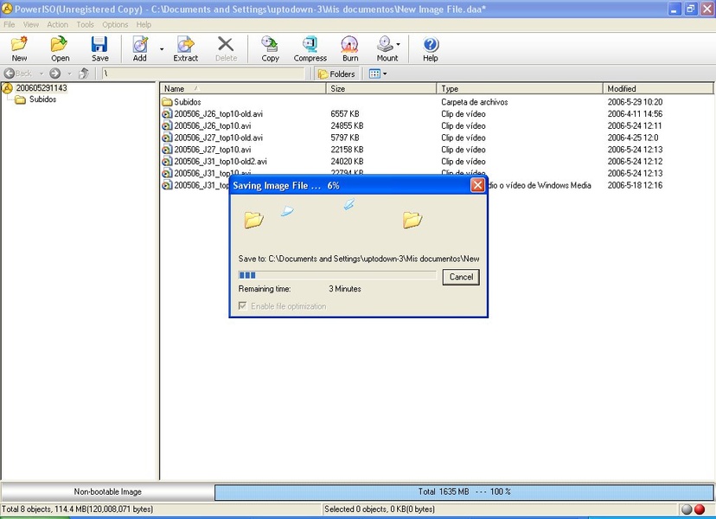Click the New image toolbar icon
This screenshot has width=716, height=519.
click(x=19, y=48)
